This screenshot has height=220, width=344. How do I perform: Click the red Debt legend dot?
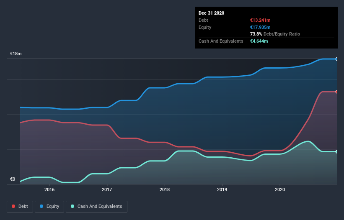click(x=13, y=206)
